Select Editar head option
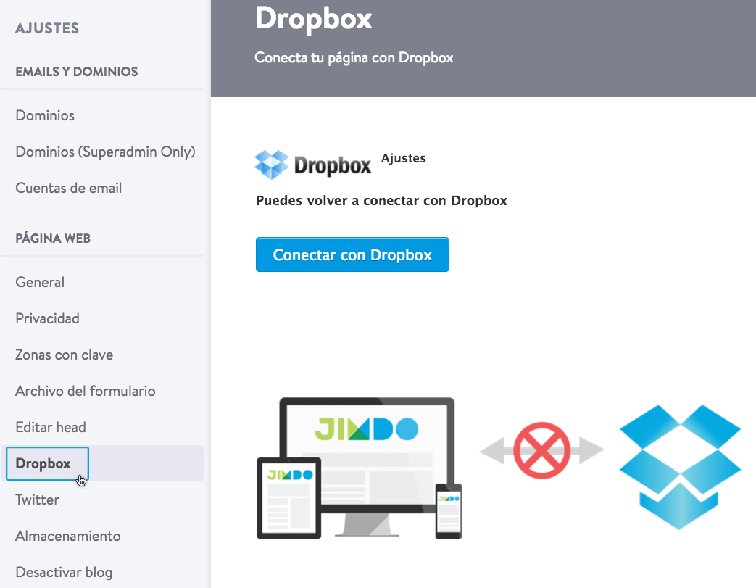 pyautogui.click(x=51, y=427)
